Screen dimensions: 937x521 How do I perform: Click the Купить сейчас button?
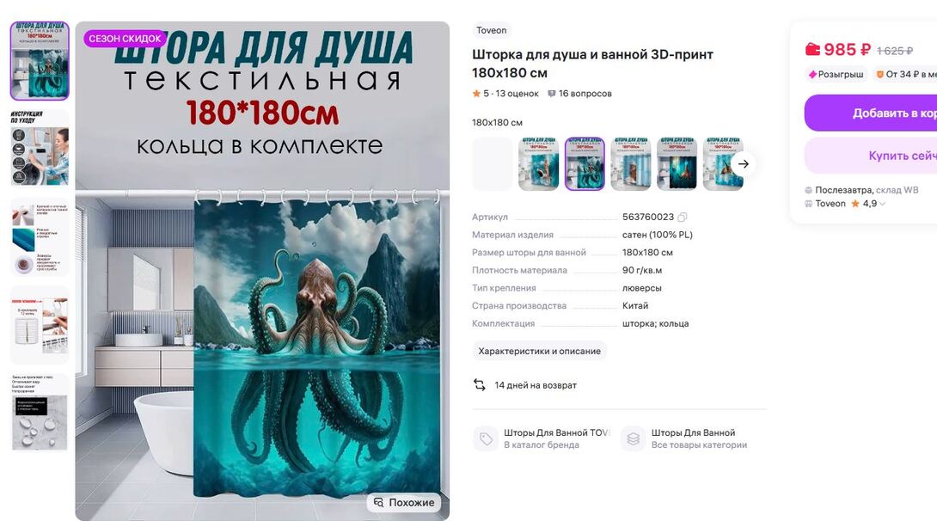click(x=871, y=156)
